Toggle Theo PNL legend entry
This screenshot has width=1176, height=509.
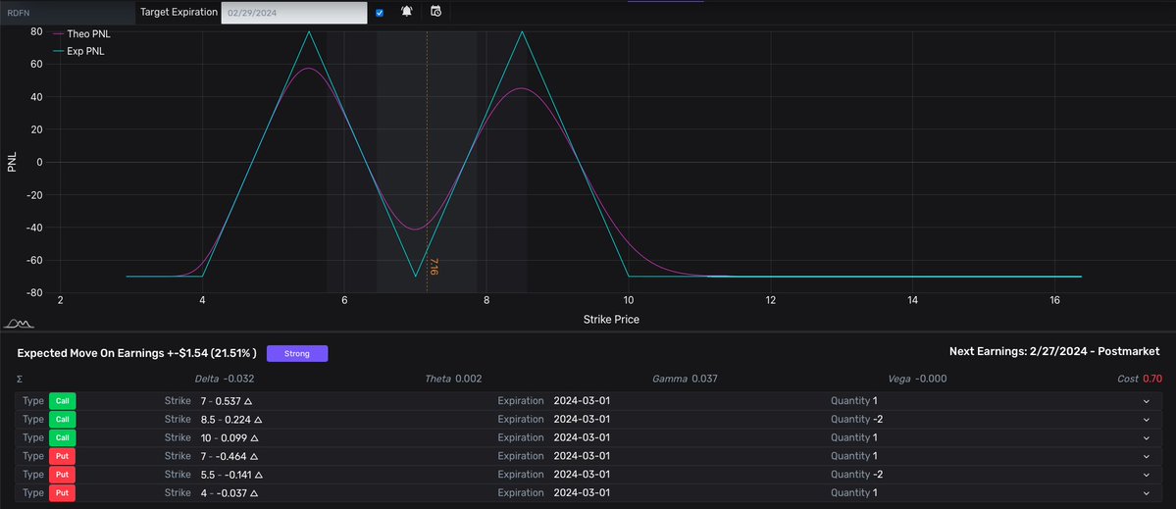click(x=81, y=33)
